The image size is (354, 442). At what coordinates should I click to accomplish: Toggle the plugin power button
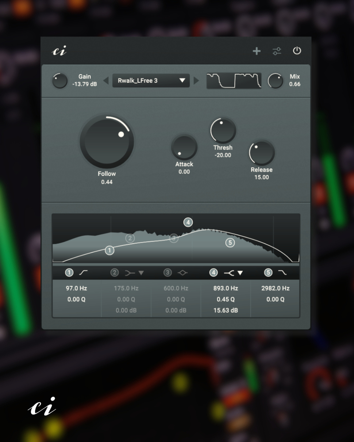296,51
